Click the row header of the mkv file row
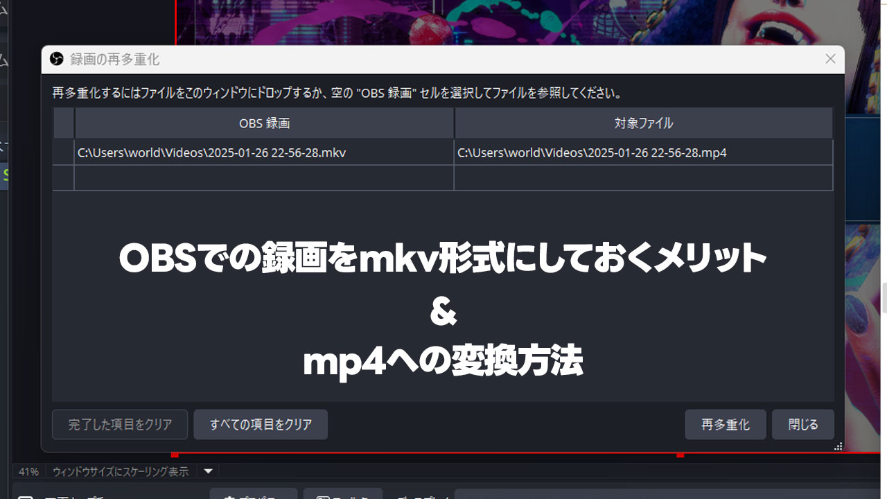 64,152
